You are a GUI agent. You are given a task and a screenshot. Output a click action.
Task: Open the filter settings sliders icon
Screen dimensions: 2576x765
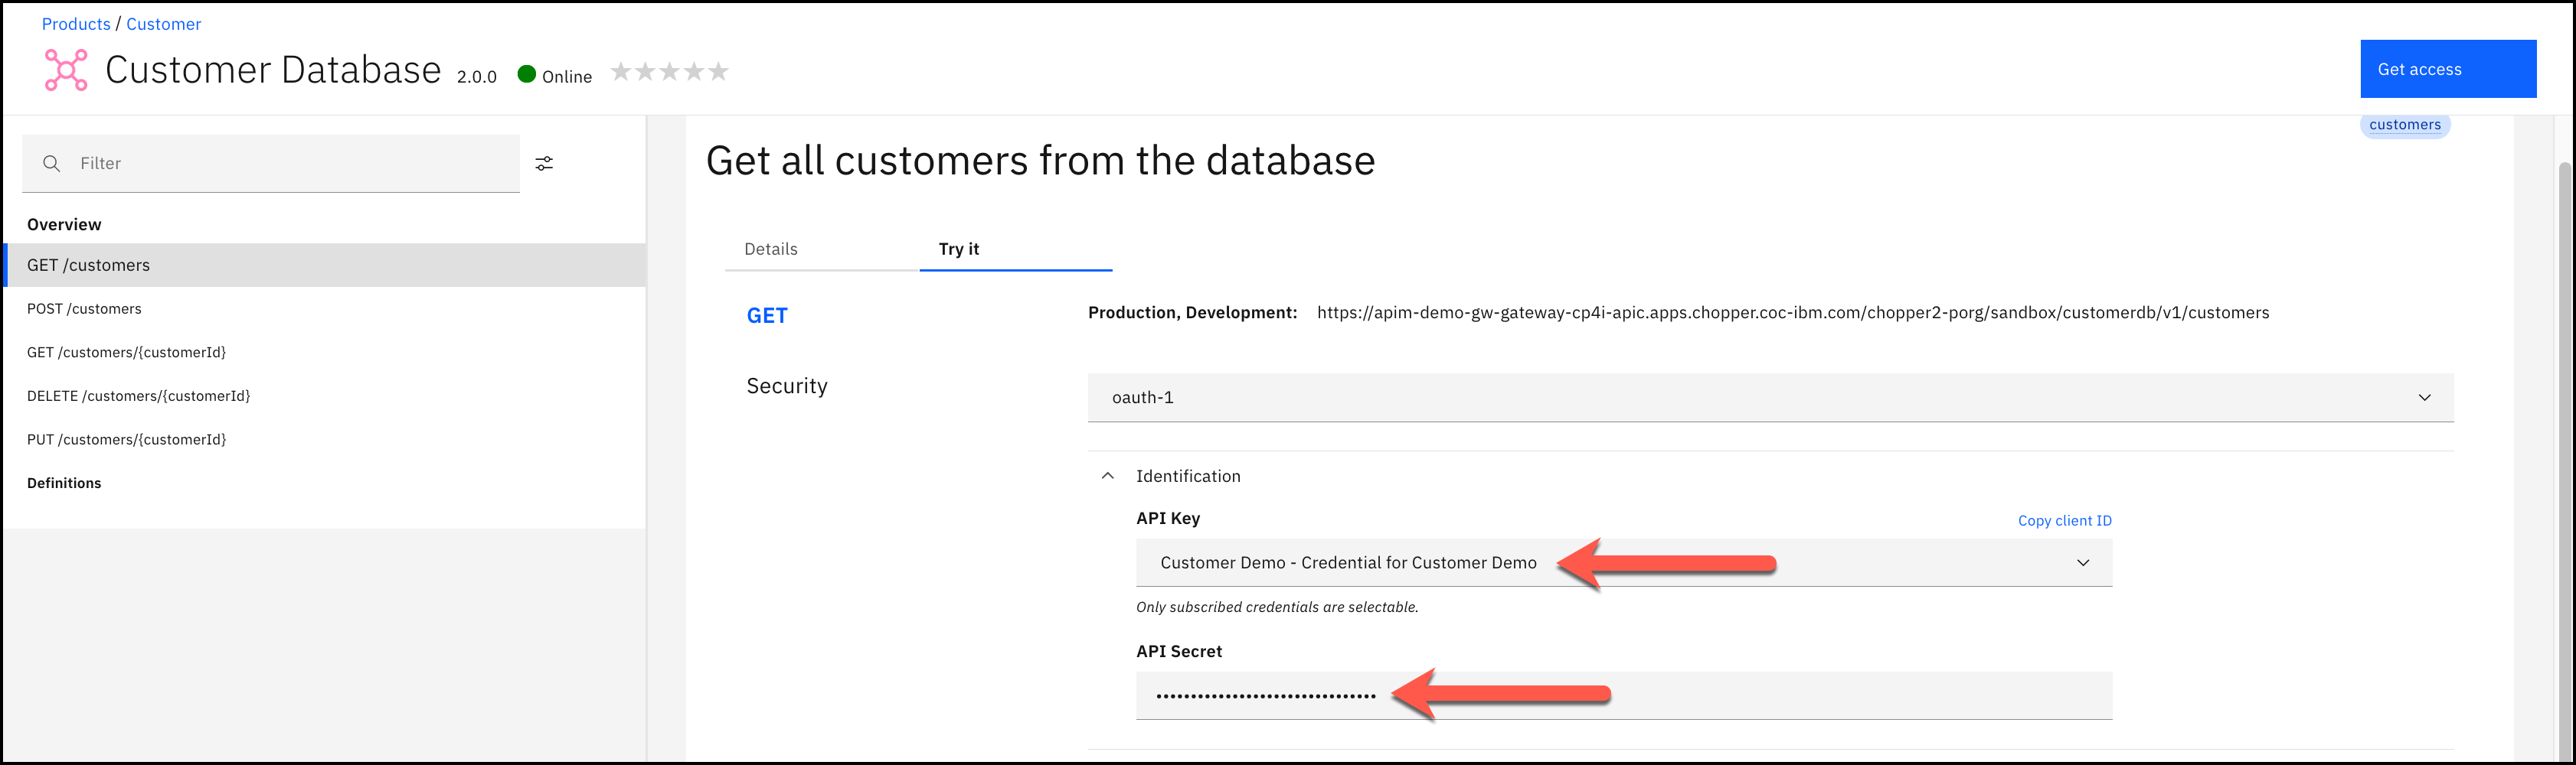point(544,163)
